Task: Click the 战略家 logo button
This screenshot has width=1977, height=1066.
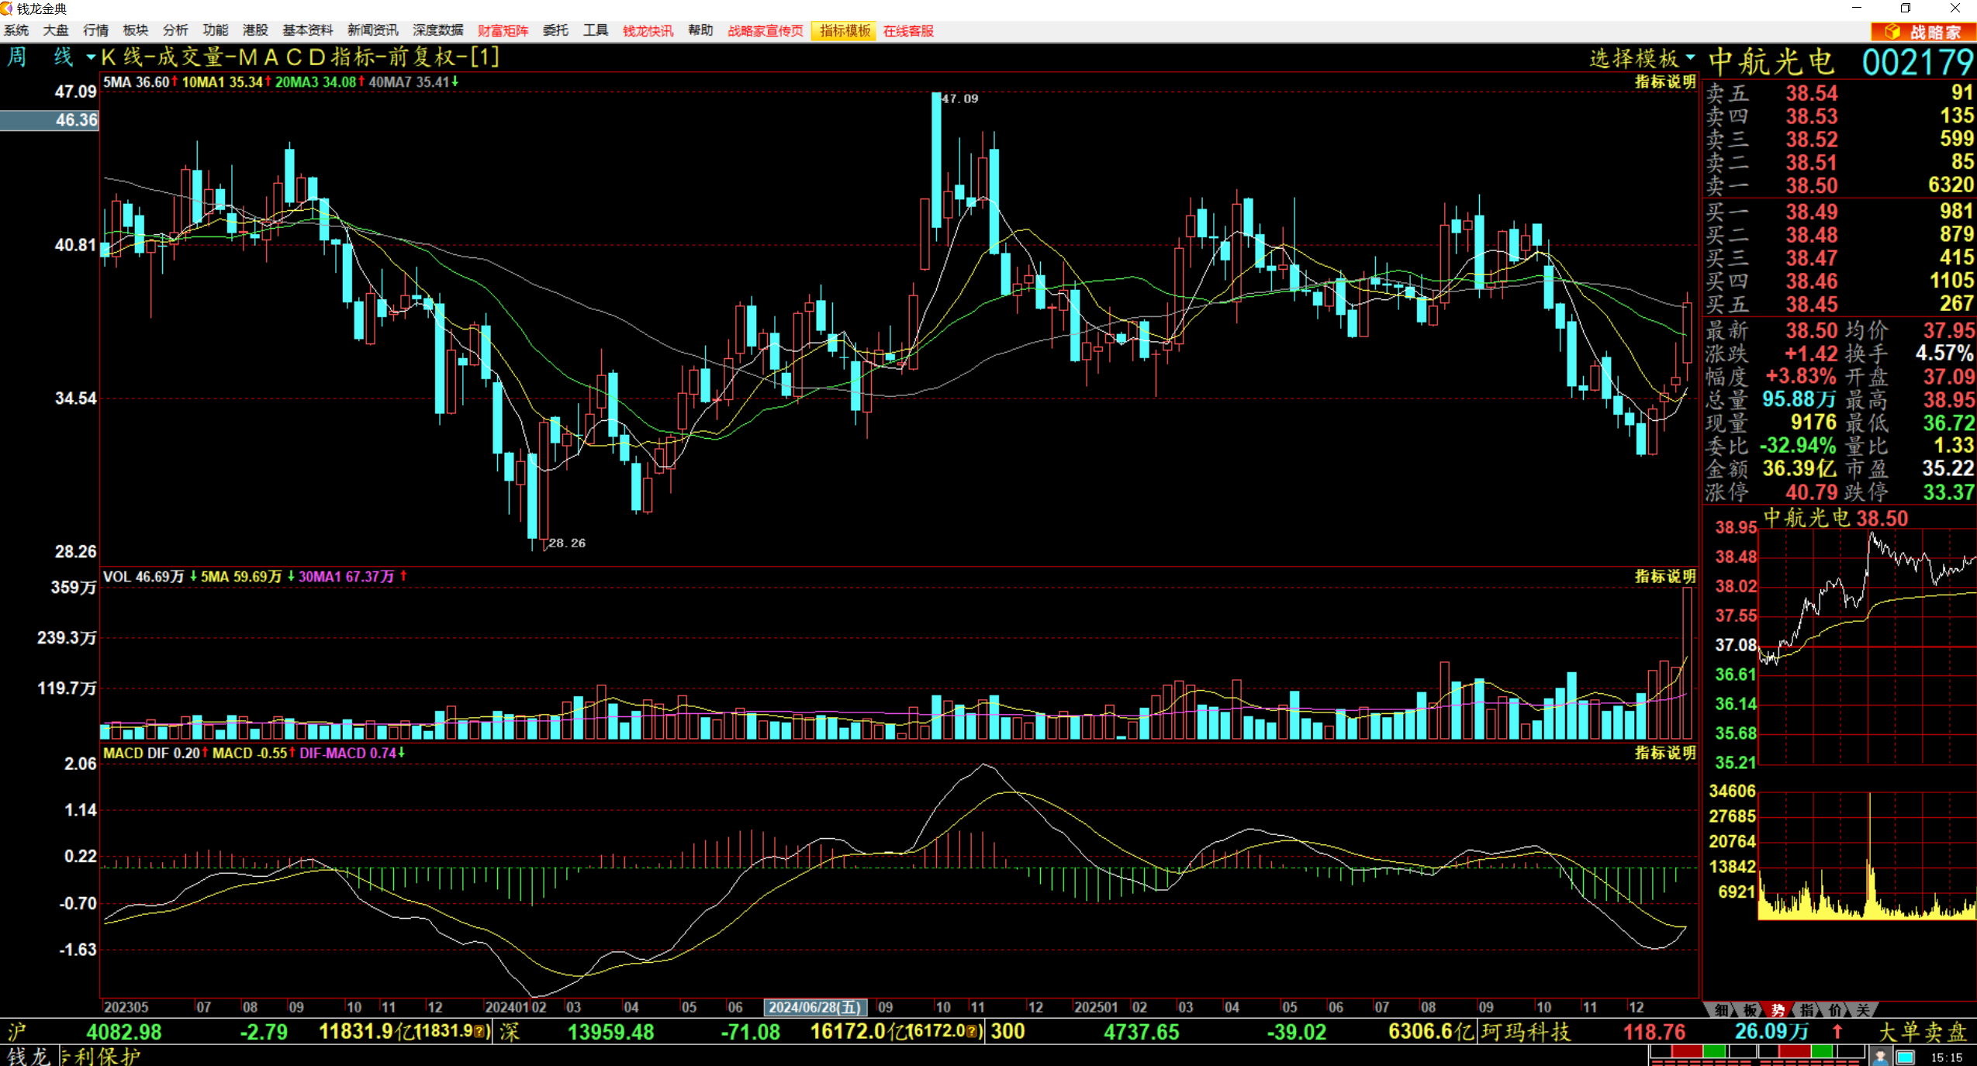Action: [x=1923, y=31]
